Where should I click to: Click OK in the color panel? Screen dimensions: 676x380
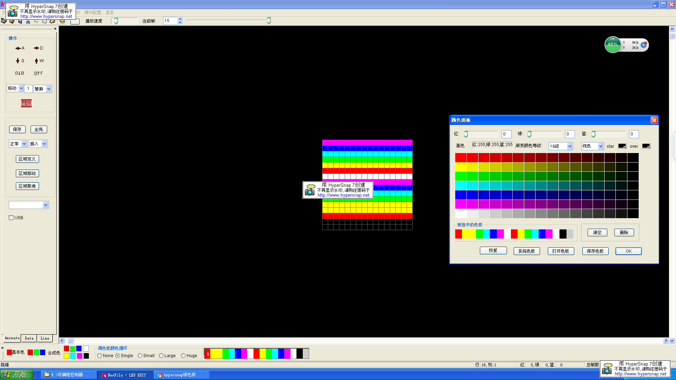coord(628,251)
